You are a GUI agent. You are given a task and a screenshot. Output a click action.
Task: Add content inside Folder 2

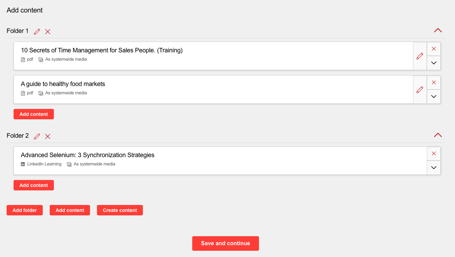tap(34, 185)
